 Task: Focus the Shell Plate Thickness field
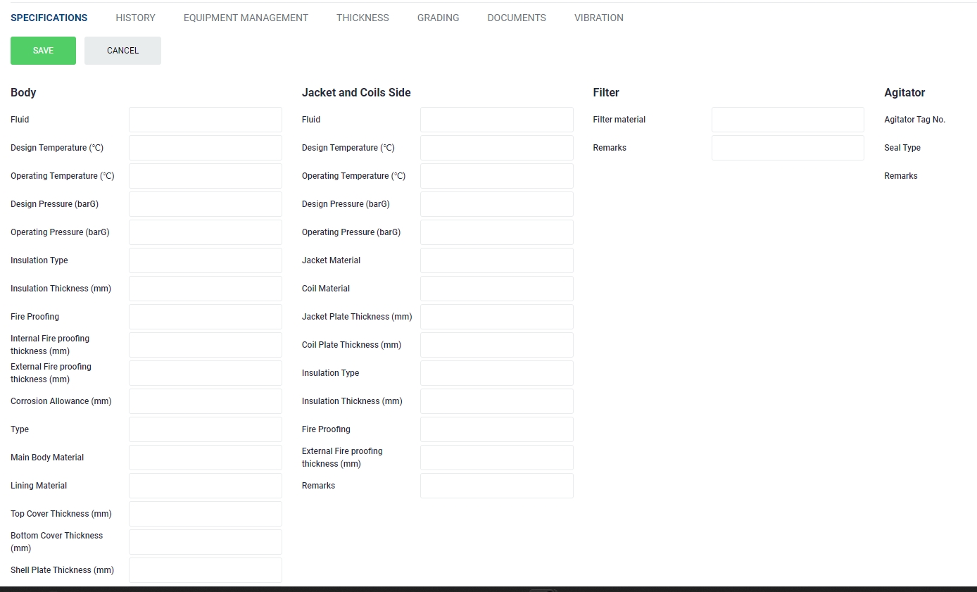point(205,570)
